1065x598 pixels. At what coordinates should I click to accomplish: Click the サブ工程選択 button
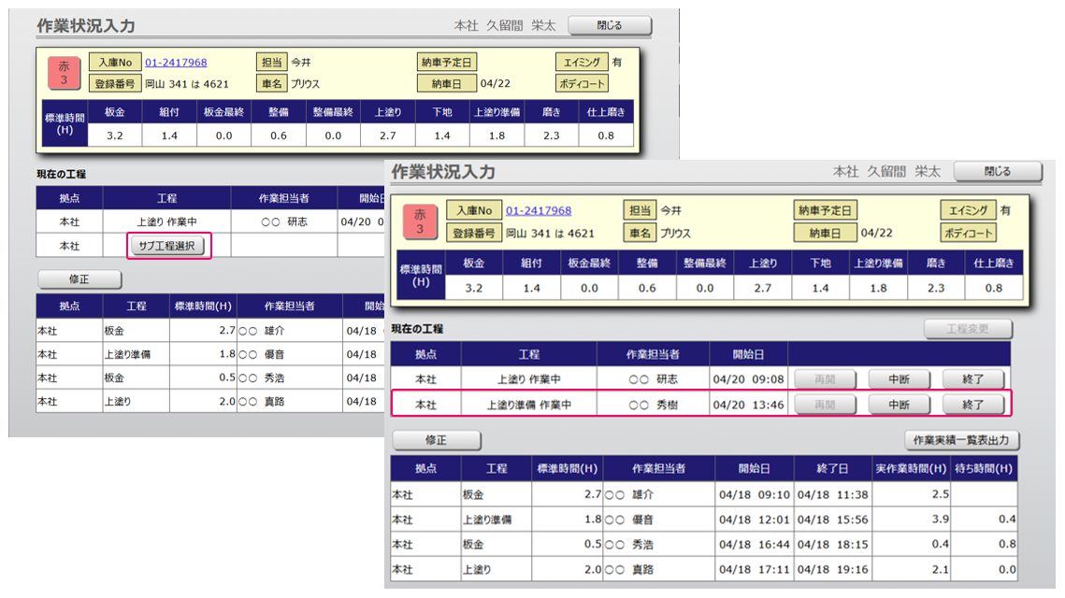click(166, 247)
